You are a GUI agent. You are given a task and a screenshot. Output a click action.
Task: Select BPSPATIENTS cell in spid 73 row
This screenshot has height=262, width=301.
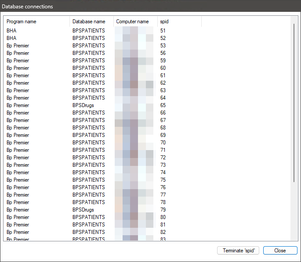(89, 165)
